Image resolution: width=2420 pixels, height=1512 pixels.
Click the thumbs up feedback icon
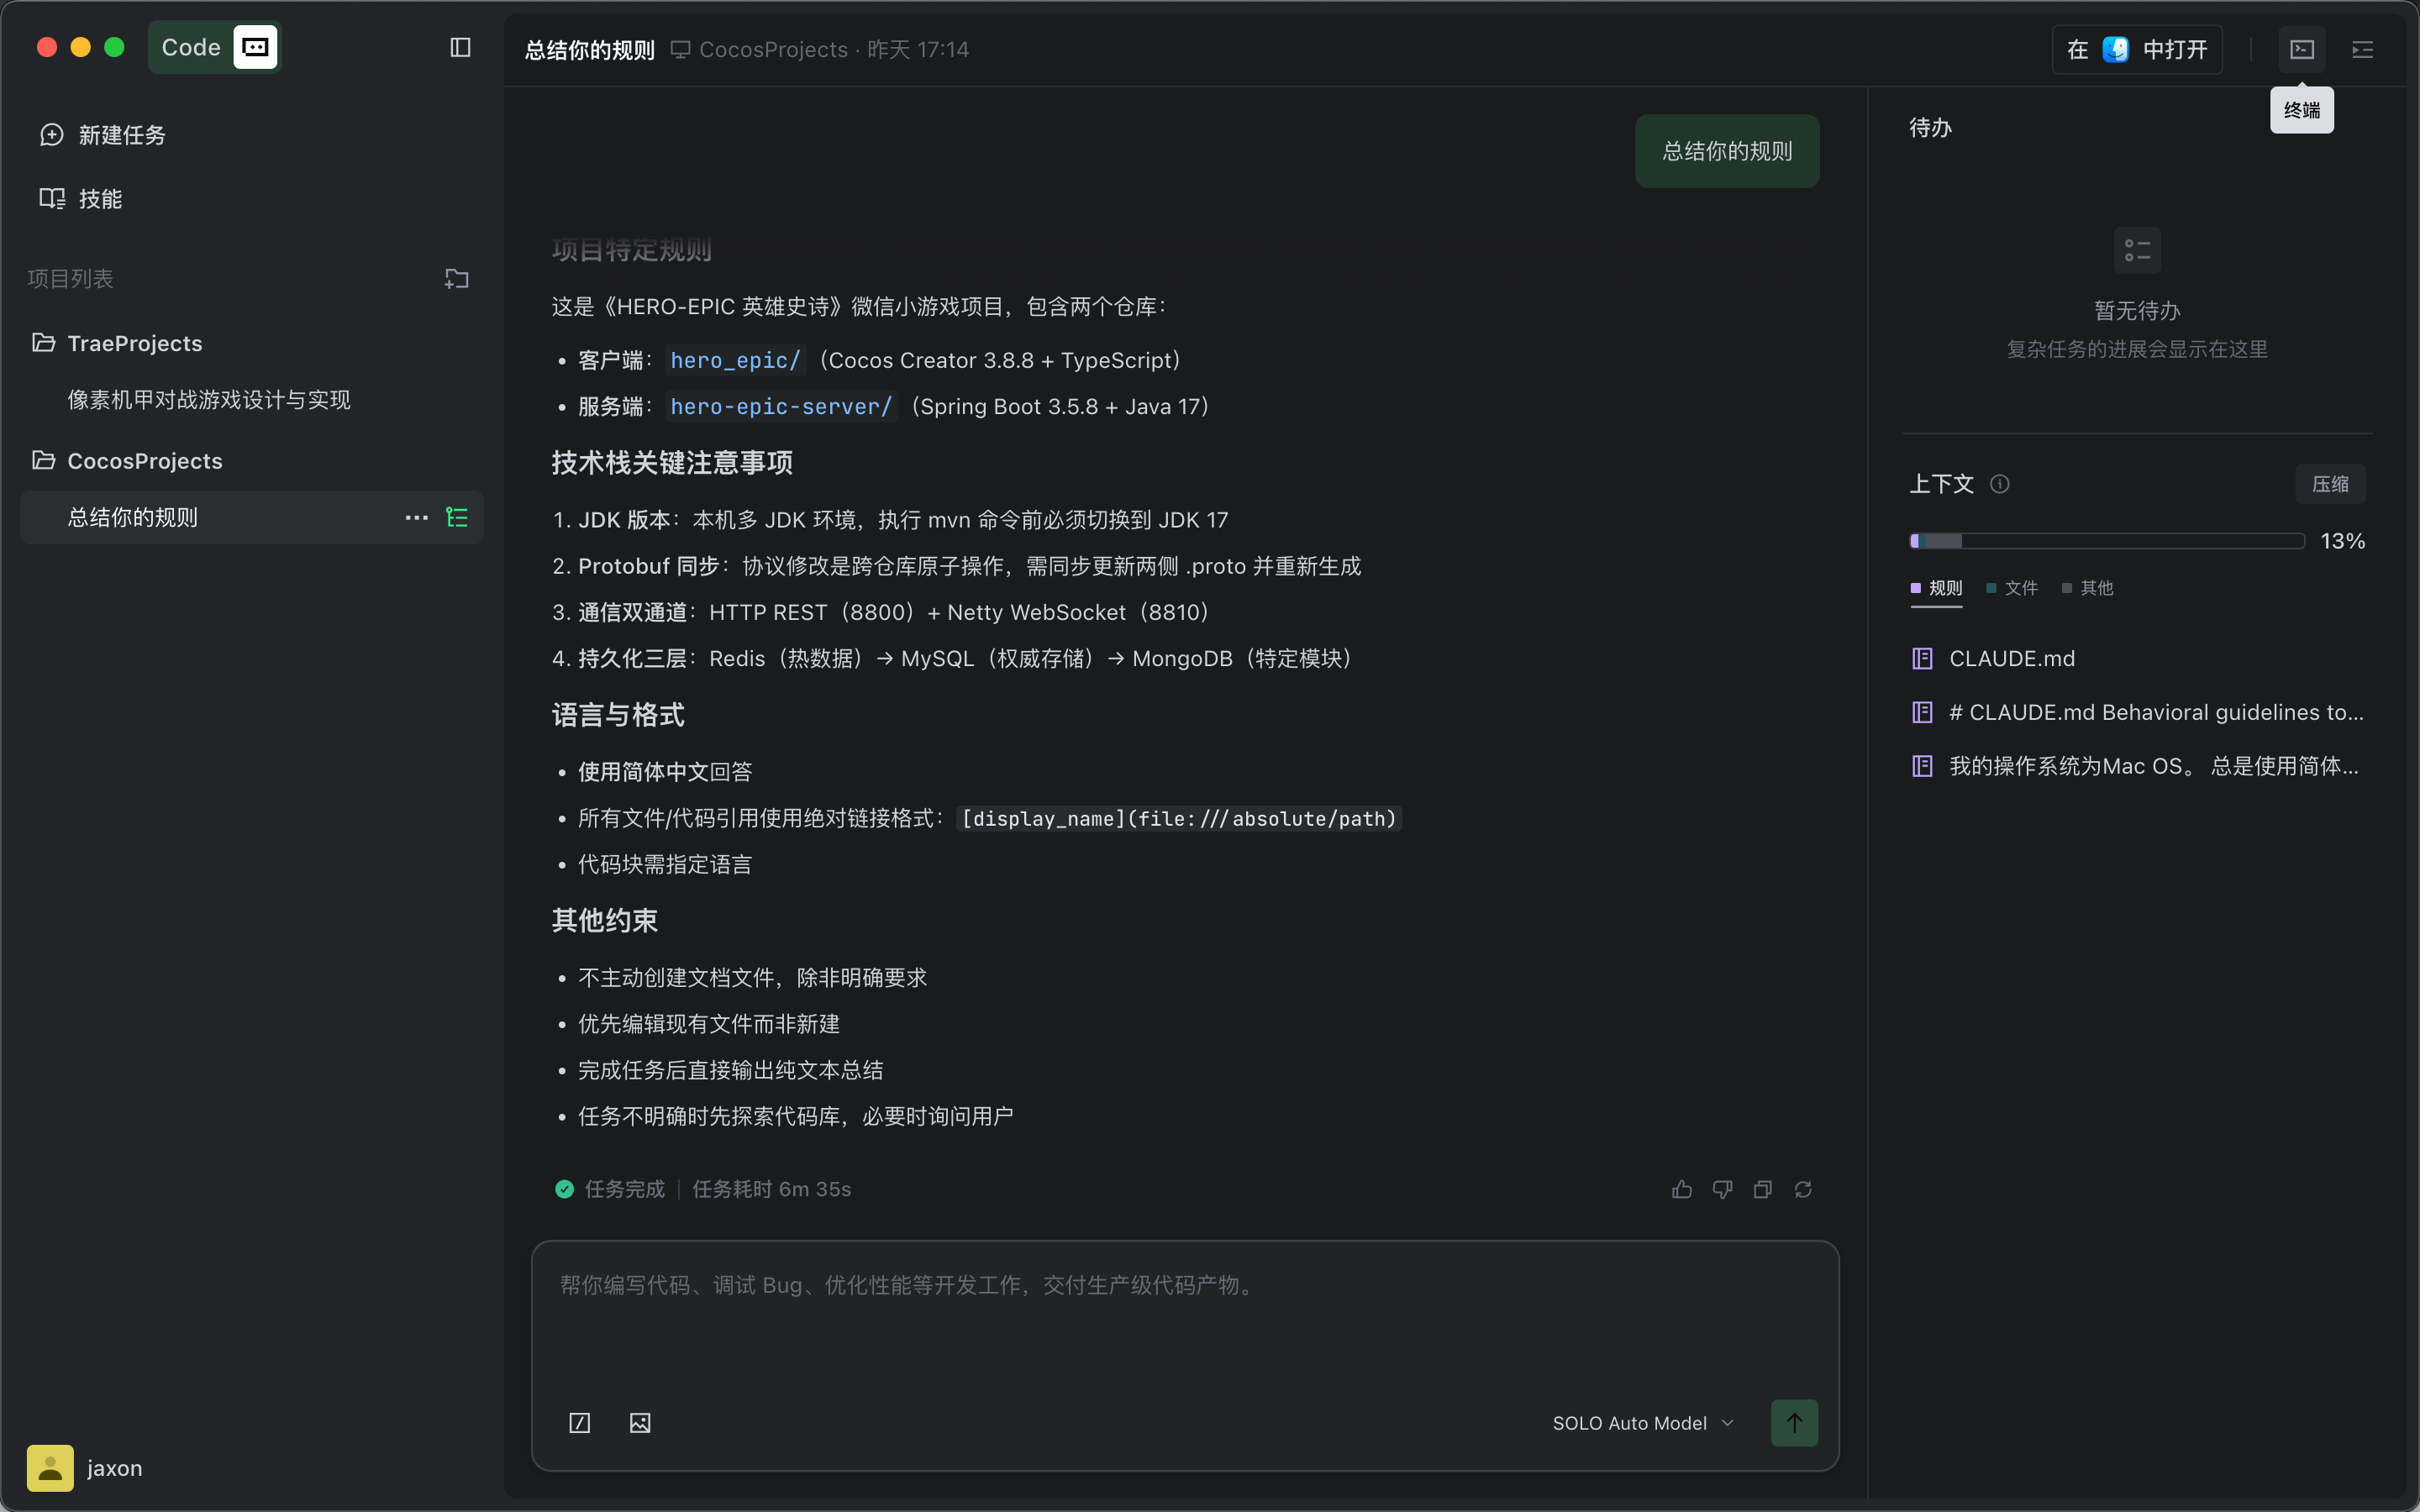click(x=1682, y=1189)
